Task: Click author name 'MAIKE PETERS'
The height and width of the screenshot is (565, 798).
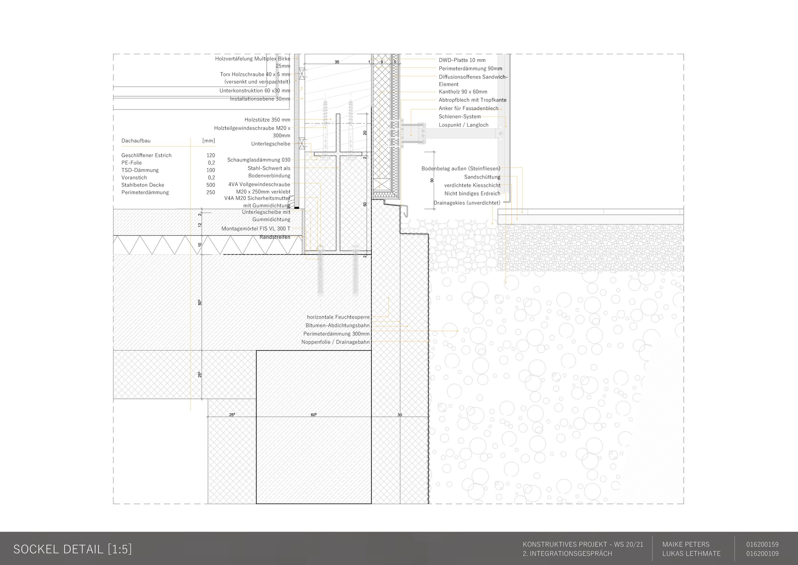Action: coord(686,544)
